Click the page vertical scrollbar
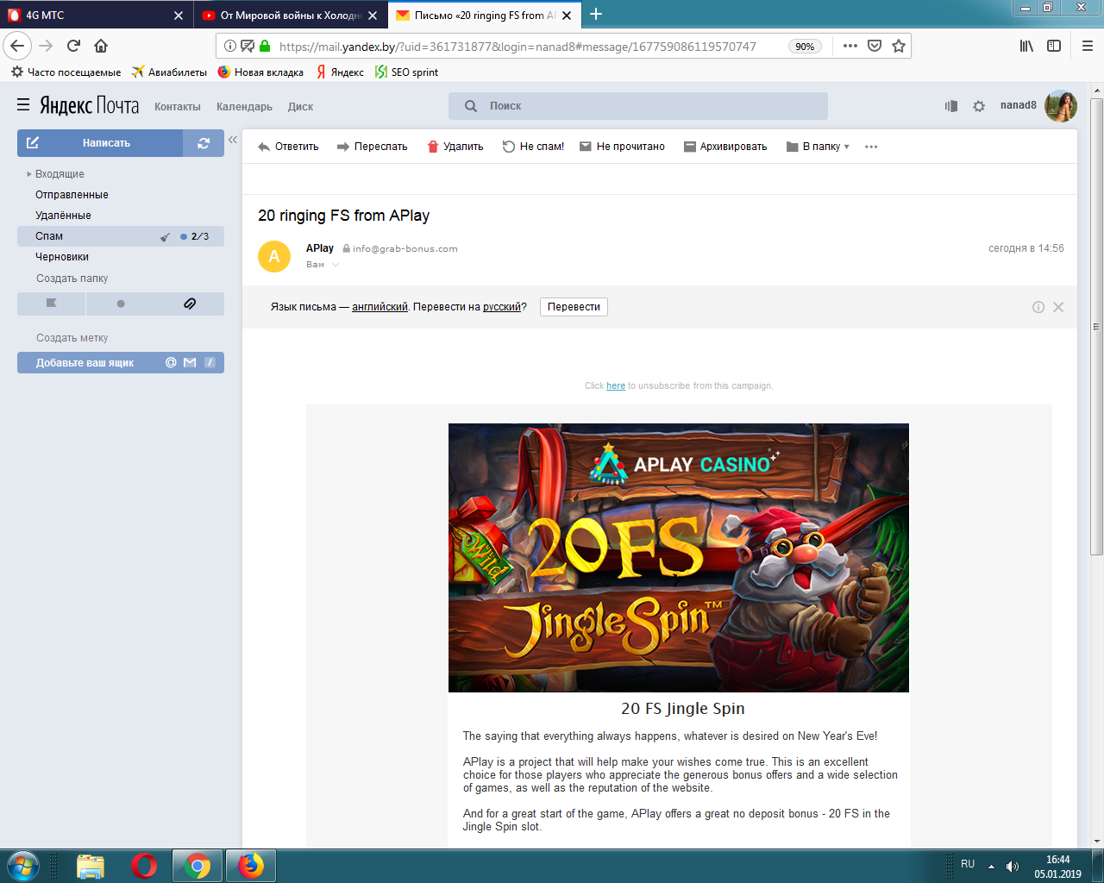This screenshot has height=883, width=1104. click(x=1096, y=328)
